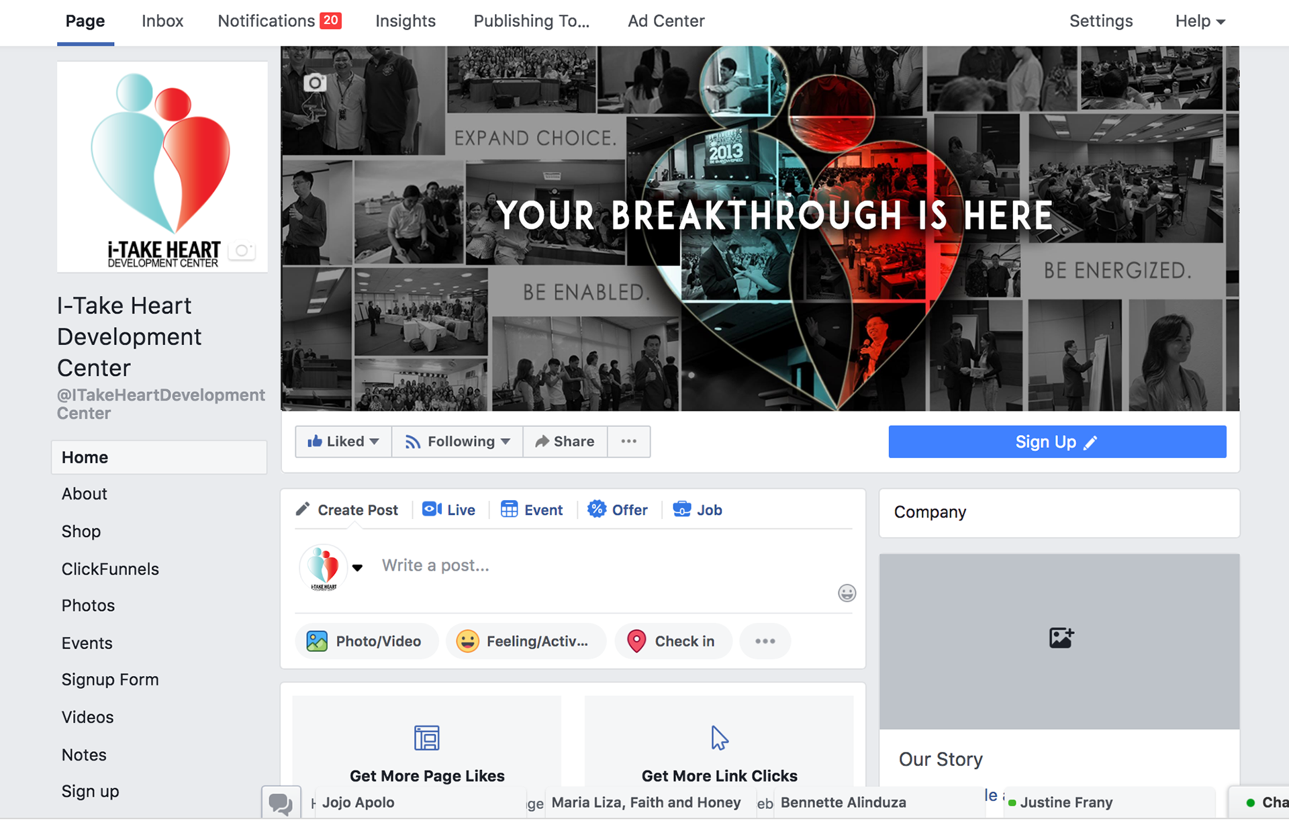This screenshot has width=1289, height=823.
Task: Click the Get More Link Clicks cursor icon
Action: click(x=719, y=738)
